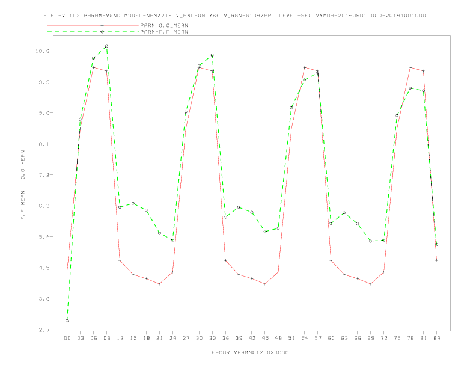Click the y-axis tick label 5.4

point(44,237)
